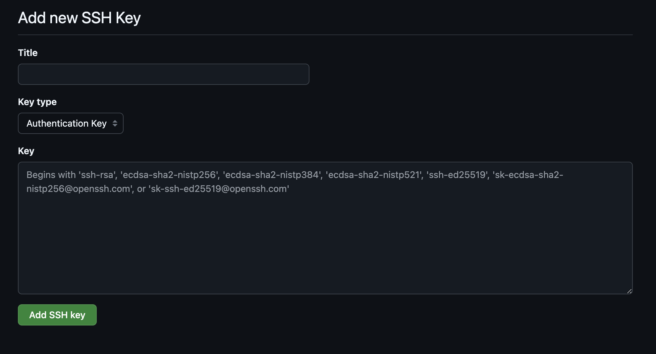
Task: Click the bottom-right corner grip of Key textarea
Action: [x=629, y=291]
